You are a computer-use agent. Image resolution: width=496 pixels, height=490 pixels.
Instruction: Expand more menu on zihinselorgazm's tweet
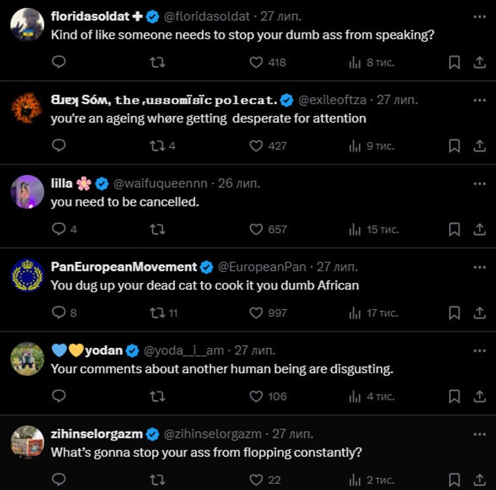click(479, 434)
